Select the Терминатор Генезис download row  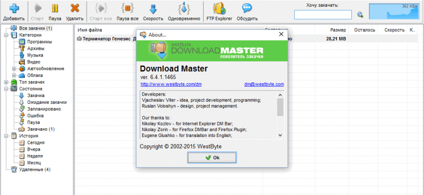tap(246, 39)
